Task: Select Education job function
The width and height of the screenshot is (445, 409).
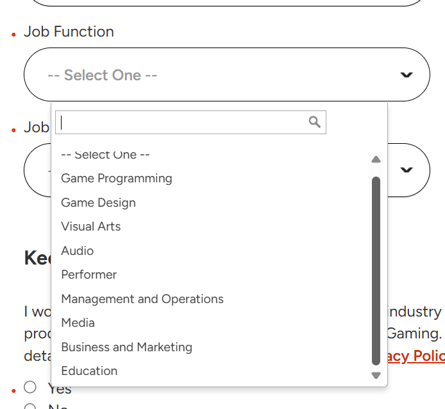Action: 89,371
